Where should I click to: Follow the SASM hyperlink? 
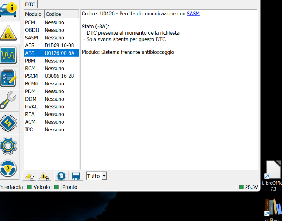[193, 14]
